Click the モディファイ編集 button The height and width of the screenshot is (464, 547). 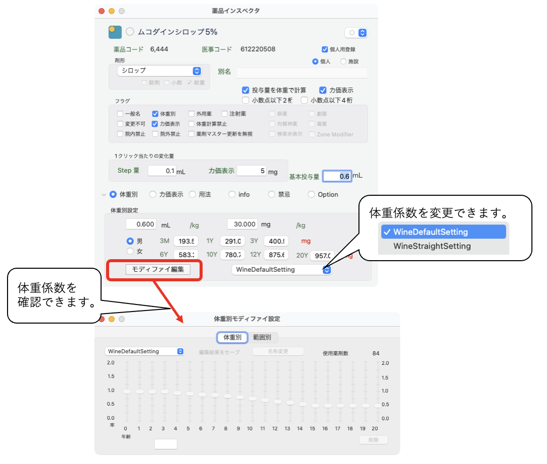[x=158, y=269]
